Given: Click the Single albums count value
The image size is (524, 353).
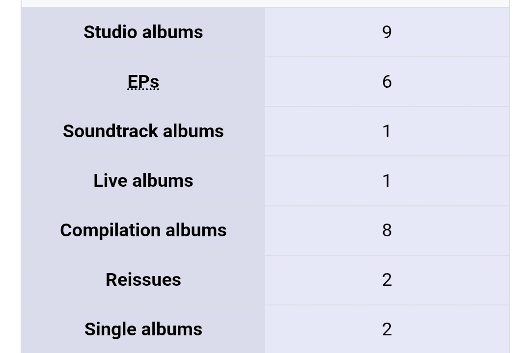Looking at the screenshot, I should coord(386,329).
